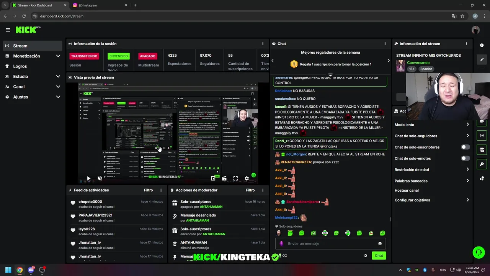Open Acciones de moderador three-dot menu

pos(263,190)
